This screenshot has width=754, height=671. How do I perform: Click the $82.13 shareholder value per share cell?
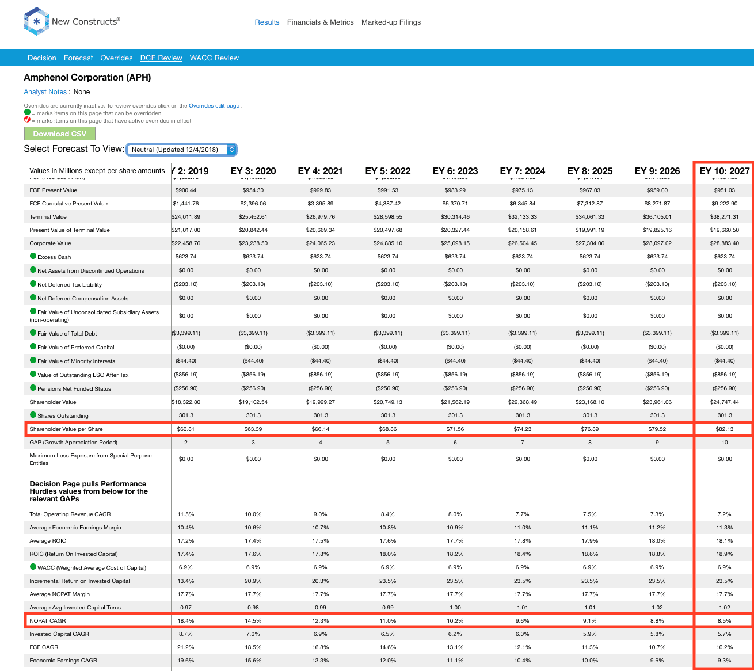(725, 429)
